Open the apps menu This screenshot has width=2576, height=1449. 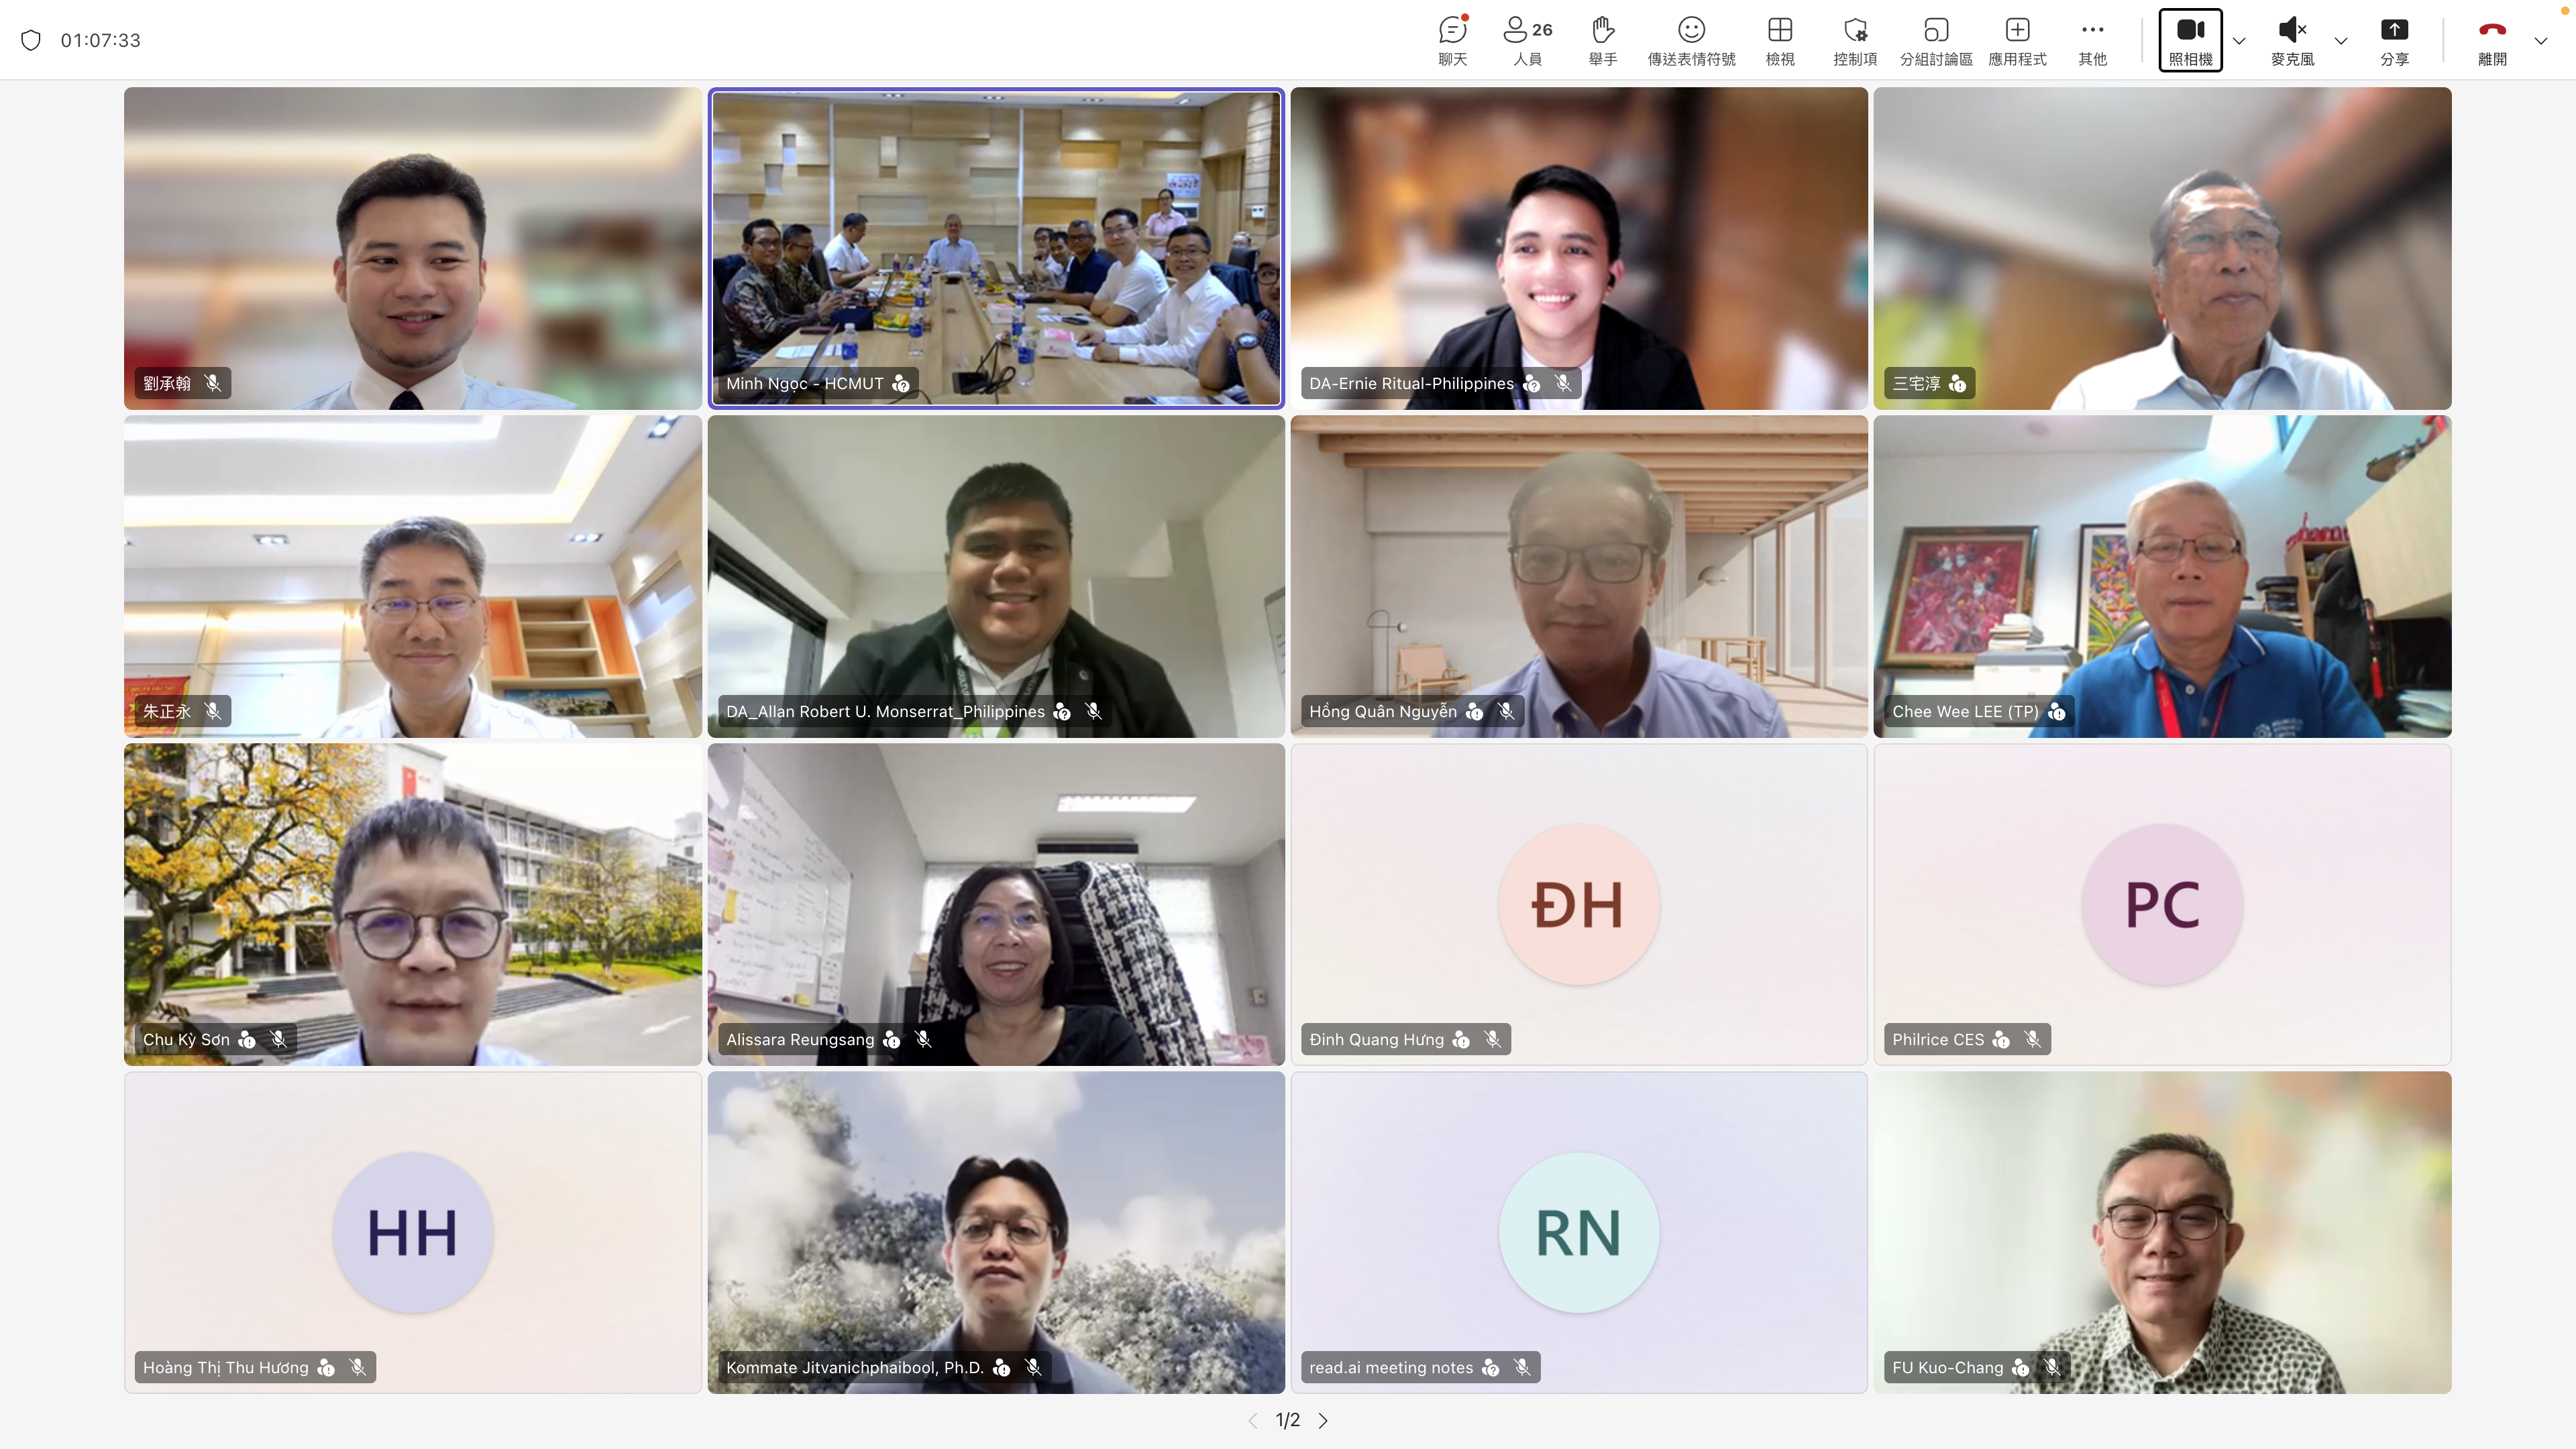[2017, 40]
